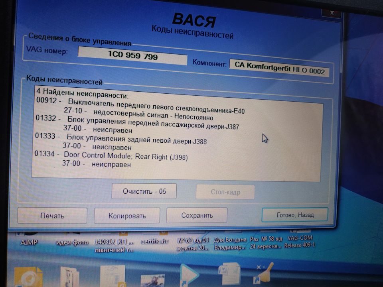Close the ВАСЯ fault codes window
Image resolution: width=383 pixels, height=287 pixels.
tap(332, 13)
